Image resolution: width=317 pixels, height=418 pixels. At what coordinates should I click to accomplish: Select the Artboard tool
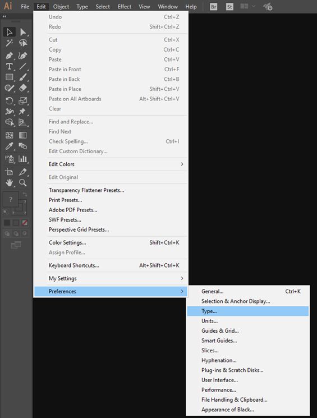pos(10,172)
